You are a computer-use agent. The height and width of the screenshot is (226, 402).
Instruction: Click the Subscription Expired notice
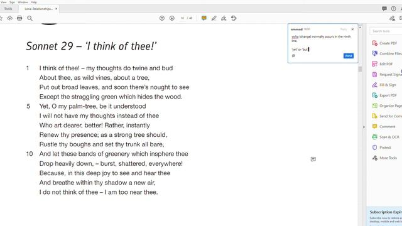point(384,216)
